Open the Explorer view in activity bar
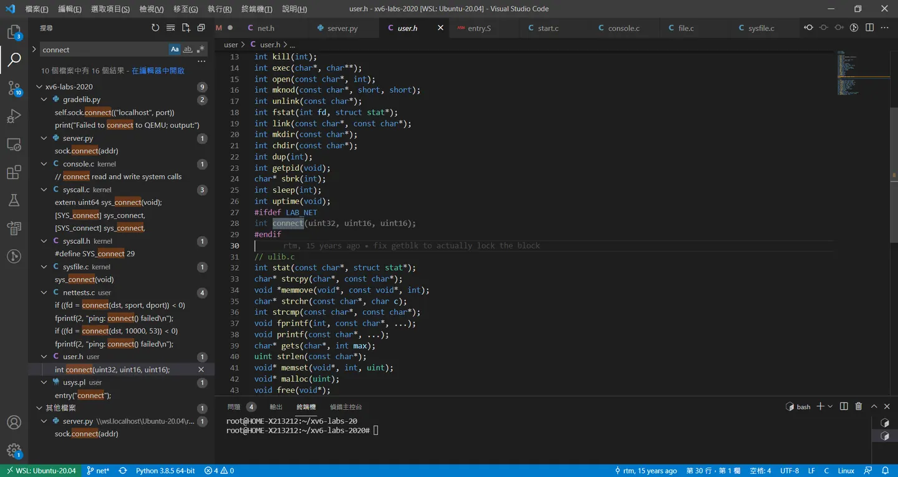The image size is (898, 477). pos(14,32)
